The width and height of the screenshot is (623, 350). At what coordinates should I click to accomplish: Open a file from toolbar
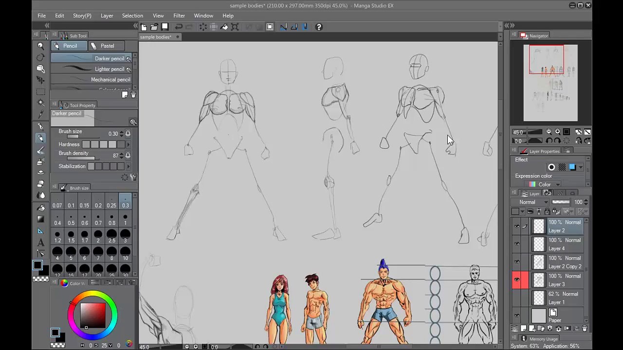point(154,27)
